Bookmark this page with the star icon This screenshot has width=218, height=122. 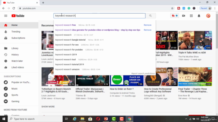pyautogui.click(x=172, y=8)
